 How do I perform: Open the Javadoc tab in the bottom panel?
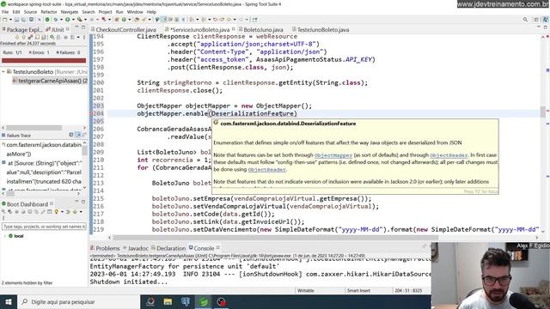[136, 248]
